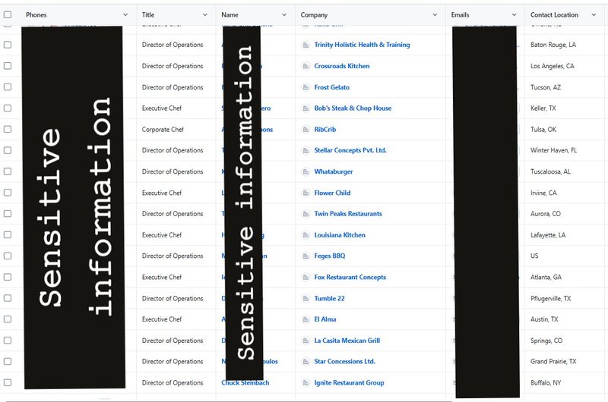Open the Star Concessions Ltd. link

coord(345,362)
